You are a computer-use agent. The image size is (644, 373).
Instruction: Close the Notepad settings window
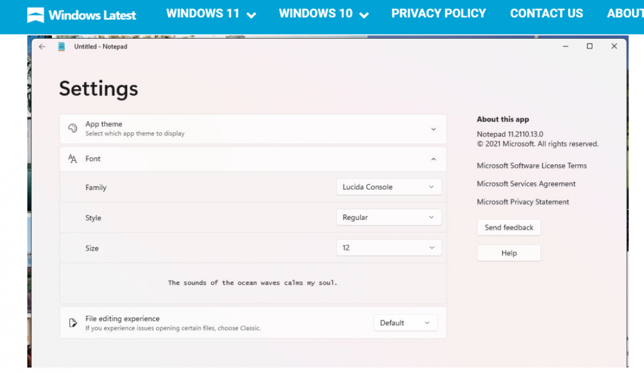pyautogui.click(x=614, y=46)
